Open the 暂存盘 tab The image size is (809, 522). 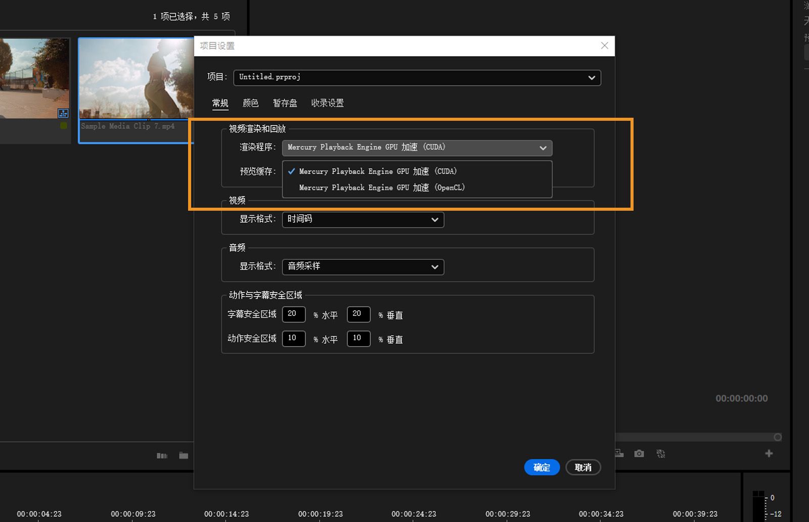[285, 103]
